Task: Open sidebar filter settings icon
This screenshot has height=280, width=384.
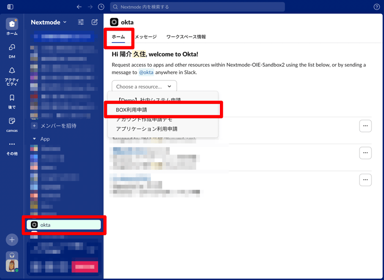Action: click(81, 22)
